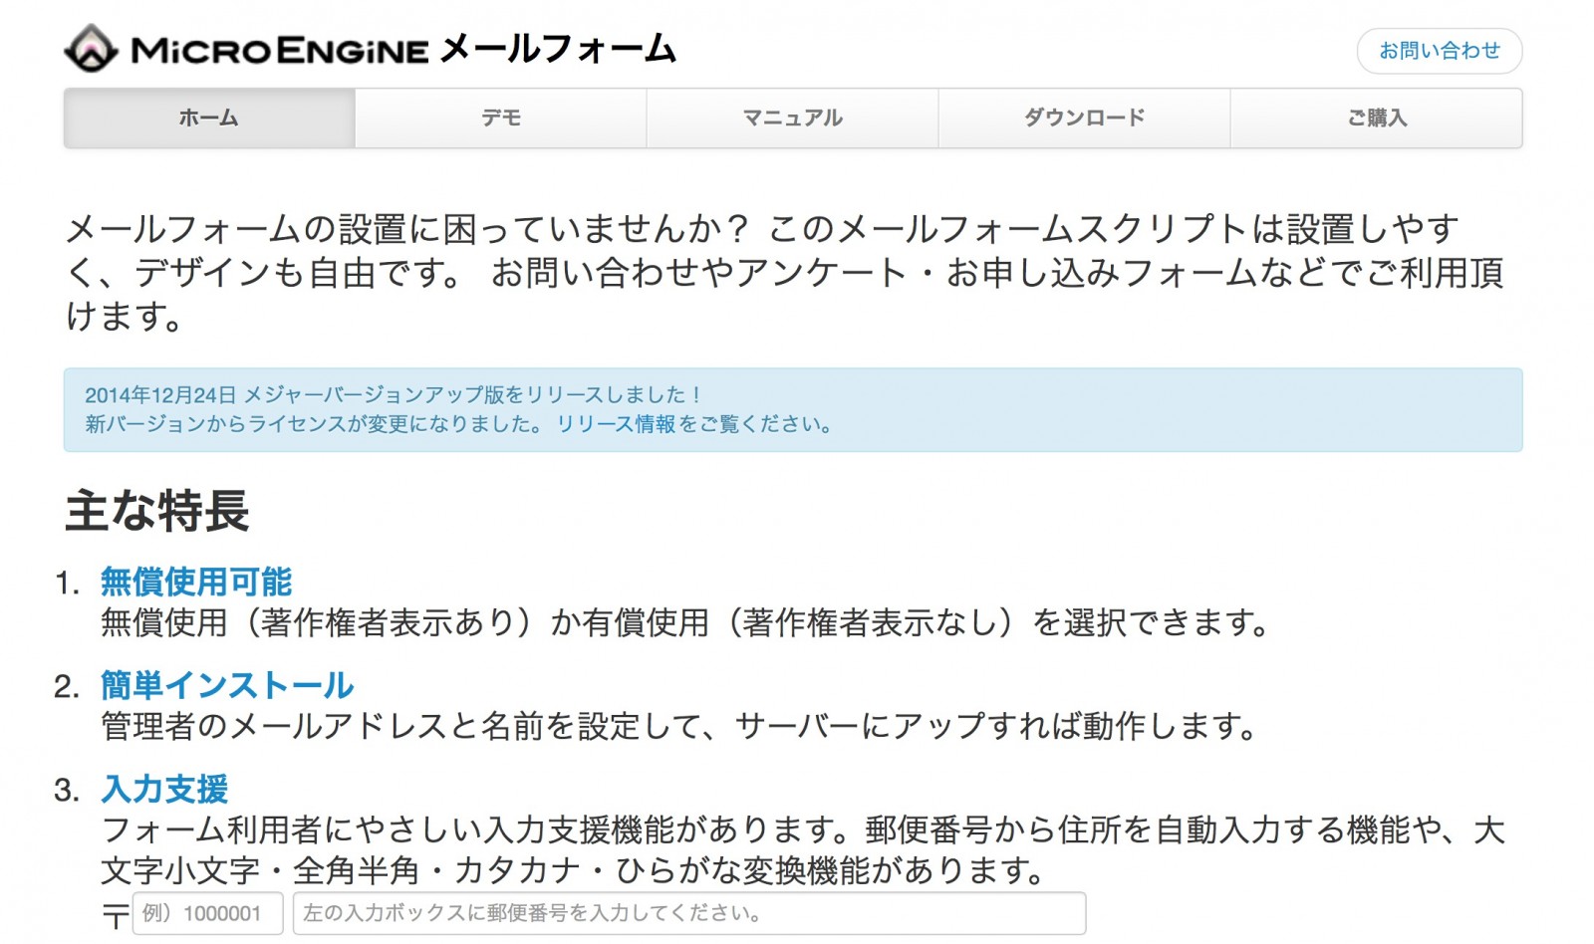Viewport: 1594px width, 944px height.
Task: Open the マニュアル tab
Action: (x=793, y=118)
